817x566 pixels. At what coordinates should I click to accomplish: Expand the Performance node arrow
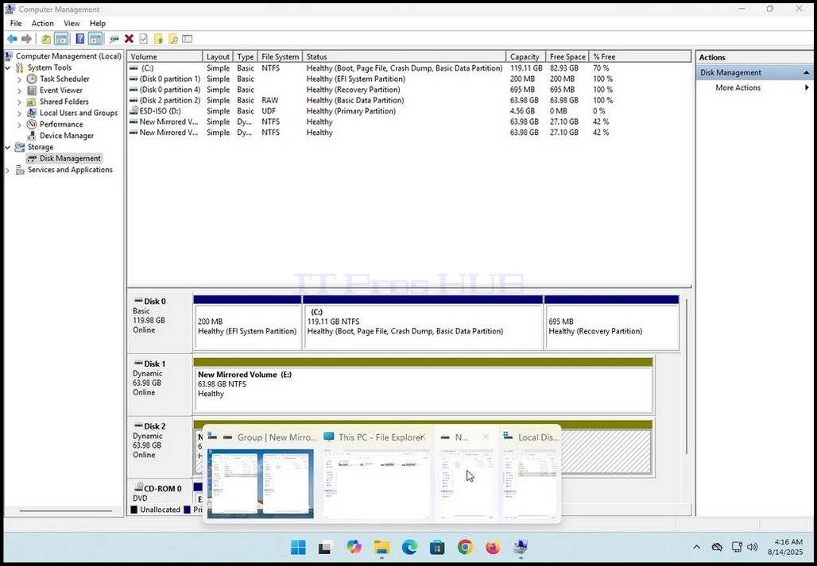click(19, 125)
